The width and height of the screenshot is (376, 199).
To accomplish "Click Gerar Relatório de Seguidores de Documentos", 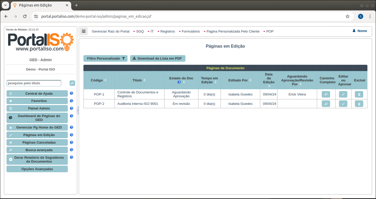I will 37,159.
